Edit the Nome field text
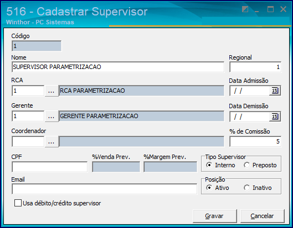The image size is (293, 228). (x=118, y=67)
